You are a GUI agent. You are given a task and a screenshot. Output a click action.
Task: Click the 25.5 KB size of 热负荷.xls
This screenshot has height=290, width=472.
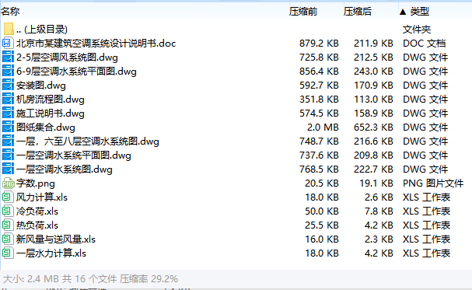point(322,225)
